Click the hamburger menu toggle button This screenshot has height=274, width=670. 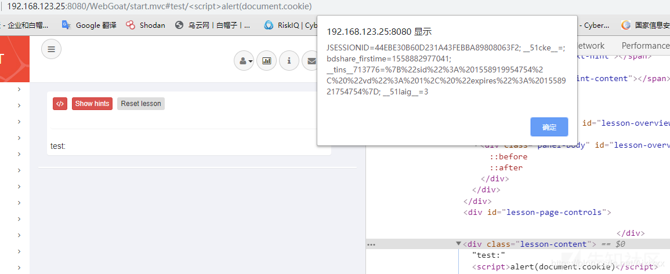point(51,49)
